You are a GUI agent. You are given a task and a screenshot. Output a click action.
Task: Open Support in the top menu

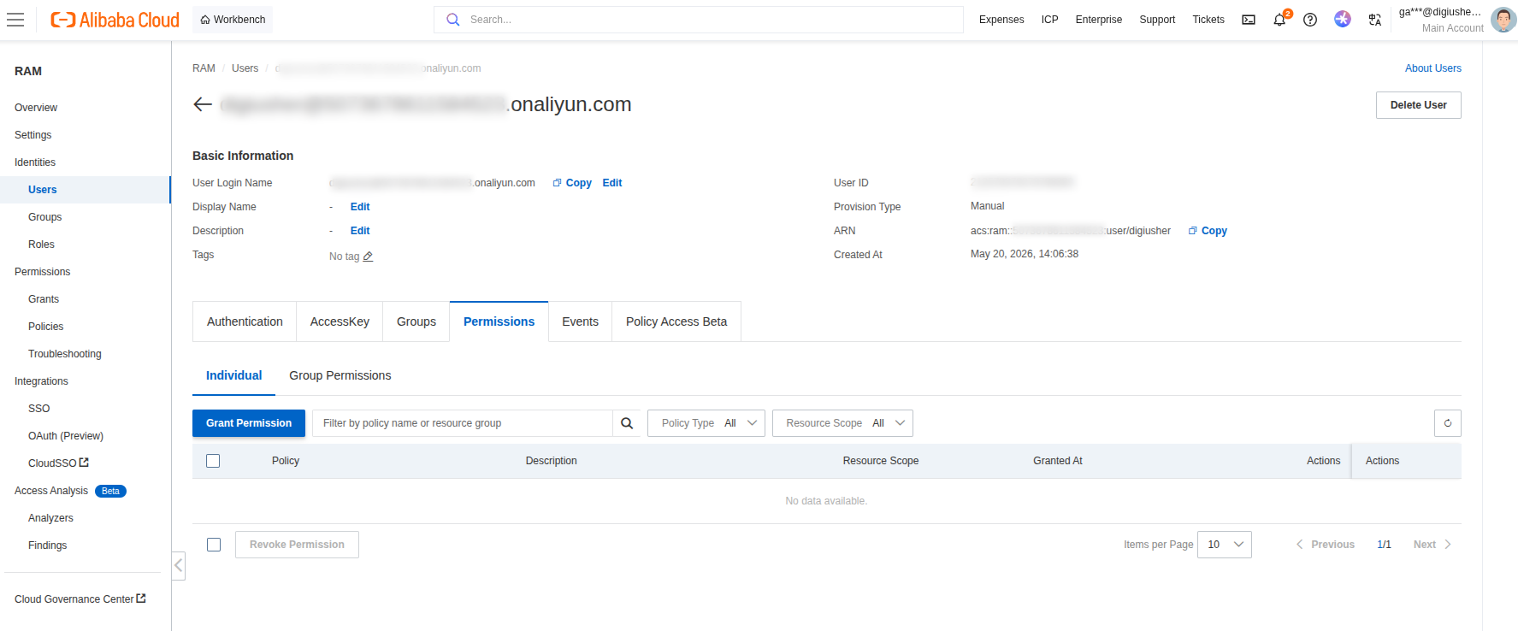[1157, 20]
